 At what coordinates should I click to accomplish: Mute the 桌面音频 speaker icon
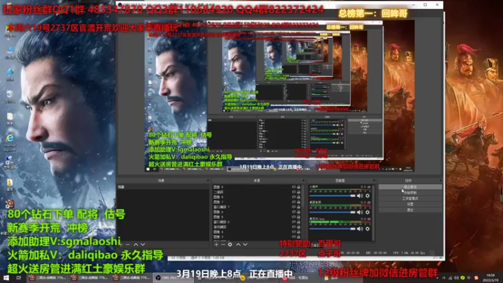click(360, 212)
